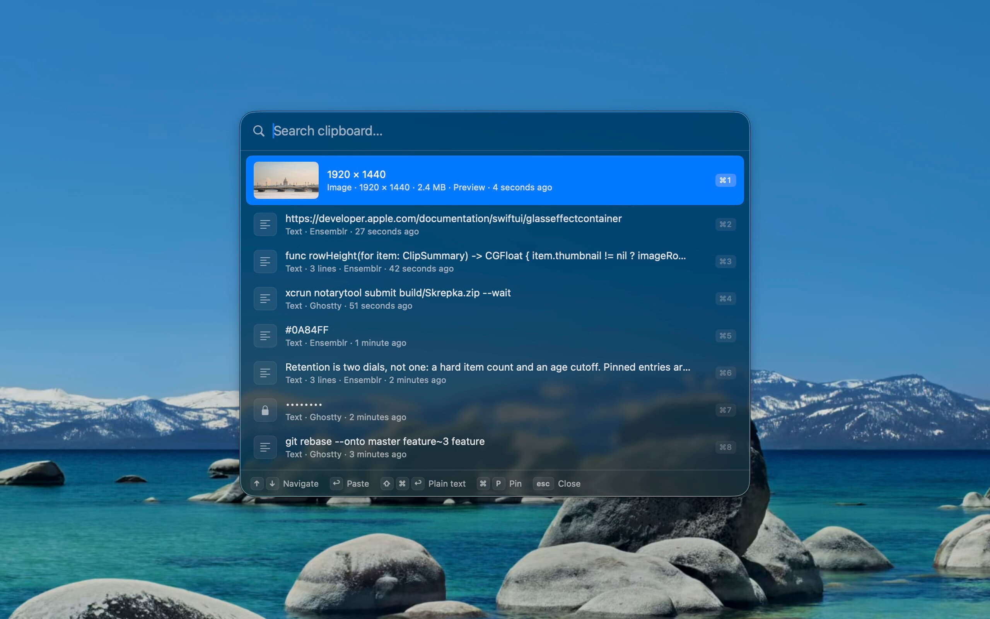Image resolution: width=990 pixels, height=619 pixels.
Task: Click the down arrow navigate key
Action: (x=272, y=484)
